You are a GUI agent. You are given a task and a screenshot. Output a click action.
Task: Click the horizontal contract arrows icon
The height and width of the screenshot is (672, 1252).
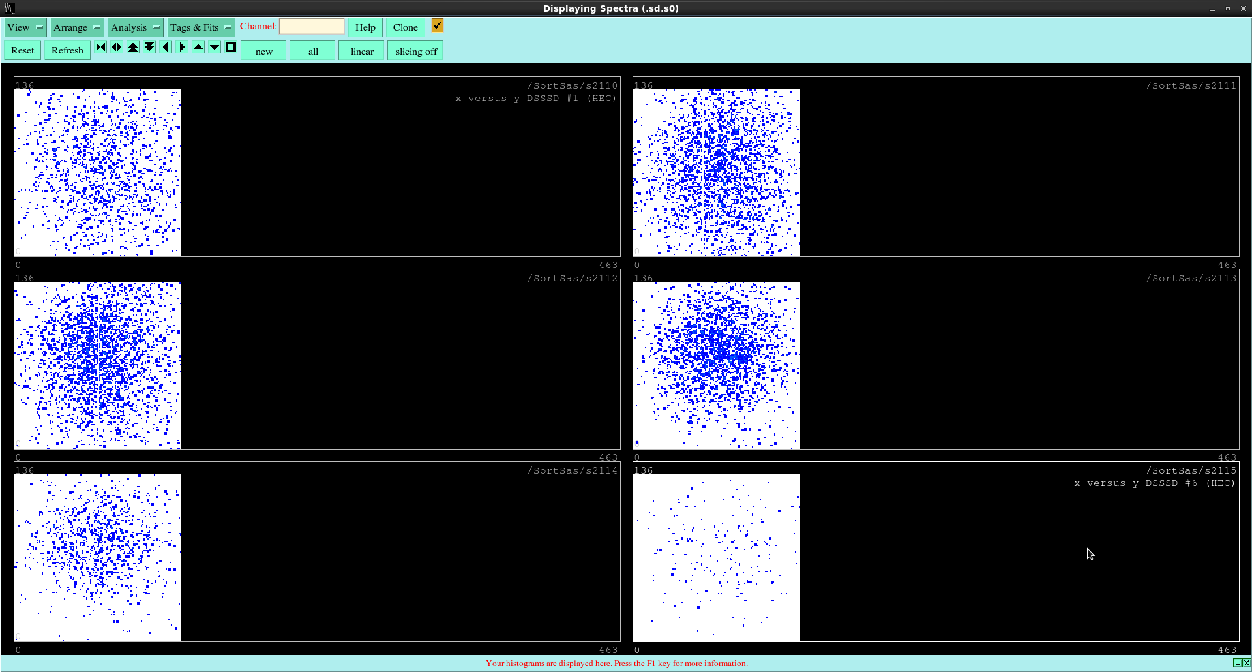click(x=100, y=47)
